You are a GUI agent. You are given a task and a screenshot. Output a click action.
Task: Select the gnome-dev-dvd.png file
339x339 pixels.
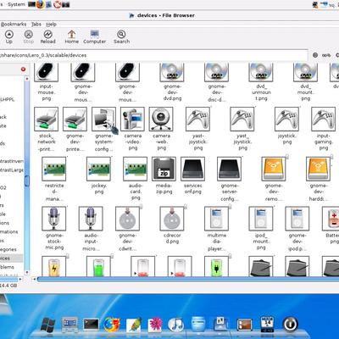click(172, 72)
